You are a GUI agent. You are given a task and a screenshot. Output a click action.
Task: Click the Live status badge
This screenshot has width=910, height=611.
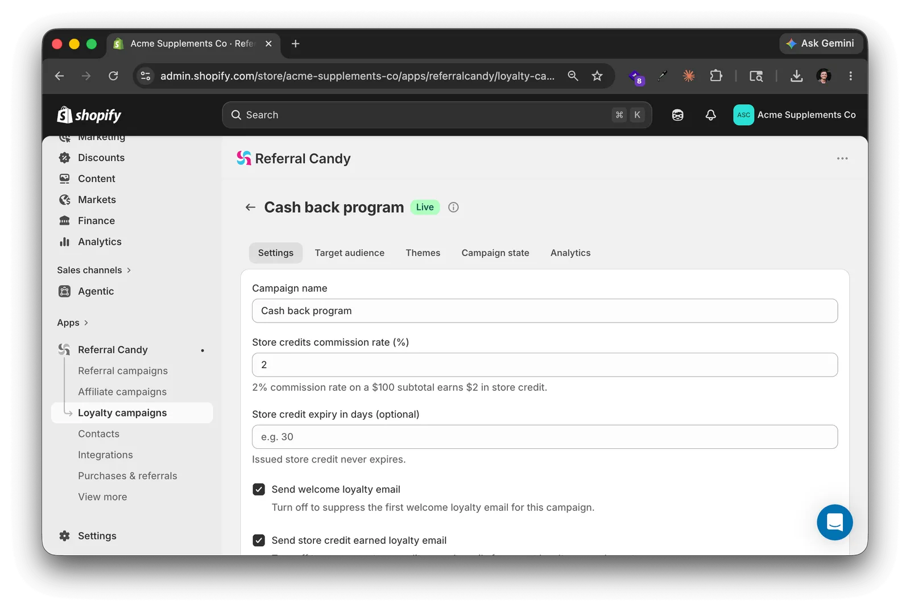(x=425, y=207)
